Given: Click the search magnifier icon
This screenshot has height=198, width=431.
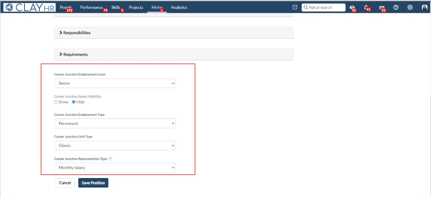Looking at the screenshot, I should 305,7.
